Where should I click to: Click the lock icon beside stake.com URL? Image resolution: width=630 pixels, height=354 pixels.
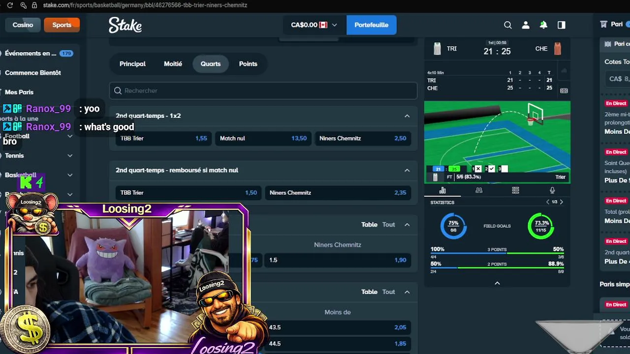tap(34, 5)
